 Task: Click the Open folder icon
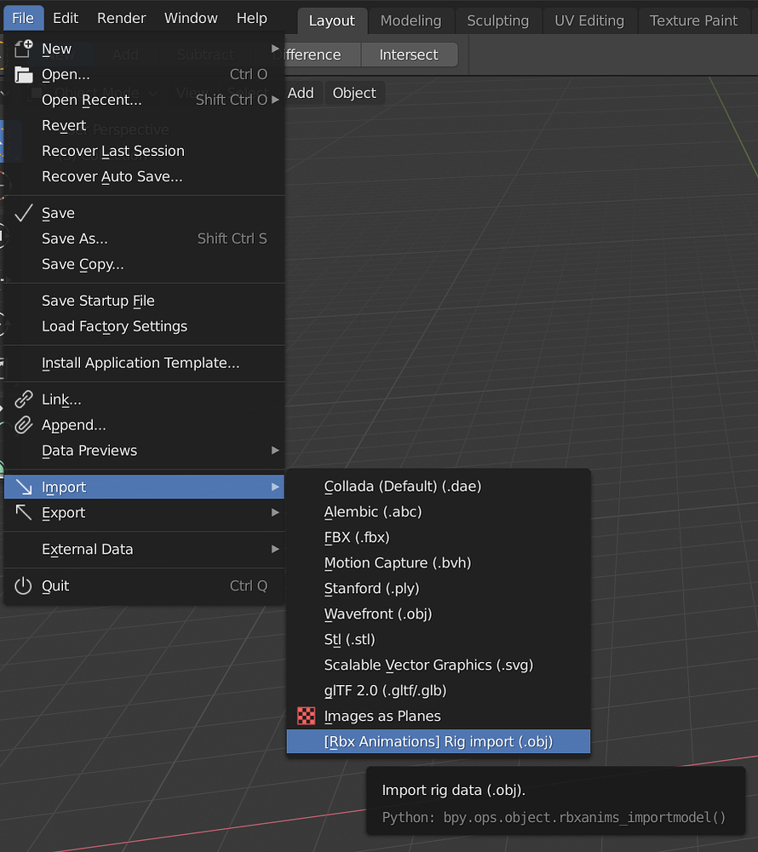[22, 74]
